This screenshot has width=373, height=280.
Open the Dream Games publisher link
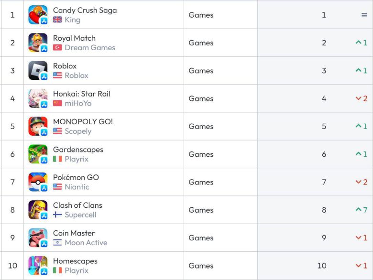coord(90,48)
